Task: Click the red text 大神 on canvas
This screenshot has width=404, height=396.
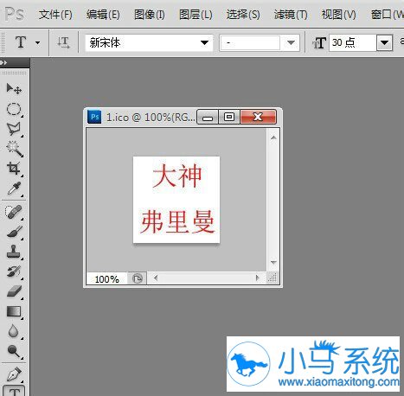Action: pos(176,176)
